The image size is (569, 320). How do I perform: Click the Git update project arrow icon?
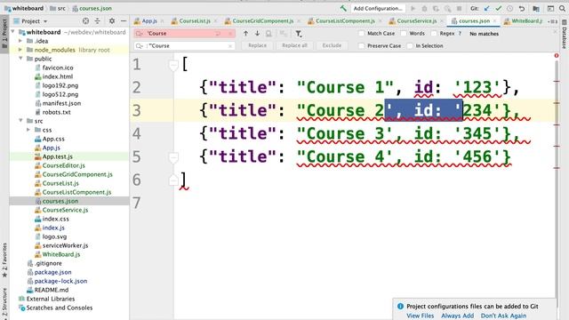(x=486, y=8)
